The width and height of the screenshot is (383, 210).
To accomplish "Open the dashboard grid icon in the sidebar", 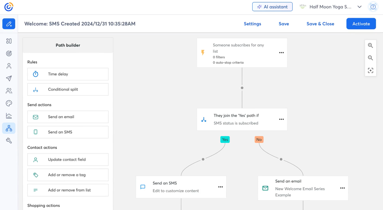I will pos(9,41).
